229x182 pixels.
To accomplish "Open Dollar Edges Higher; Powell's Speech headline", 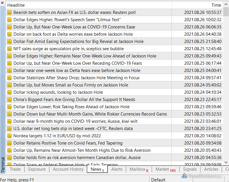I will [x=67, y=20].
